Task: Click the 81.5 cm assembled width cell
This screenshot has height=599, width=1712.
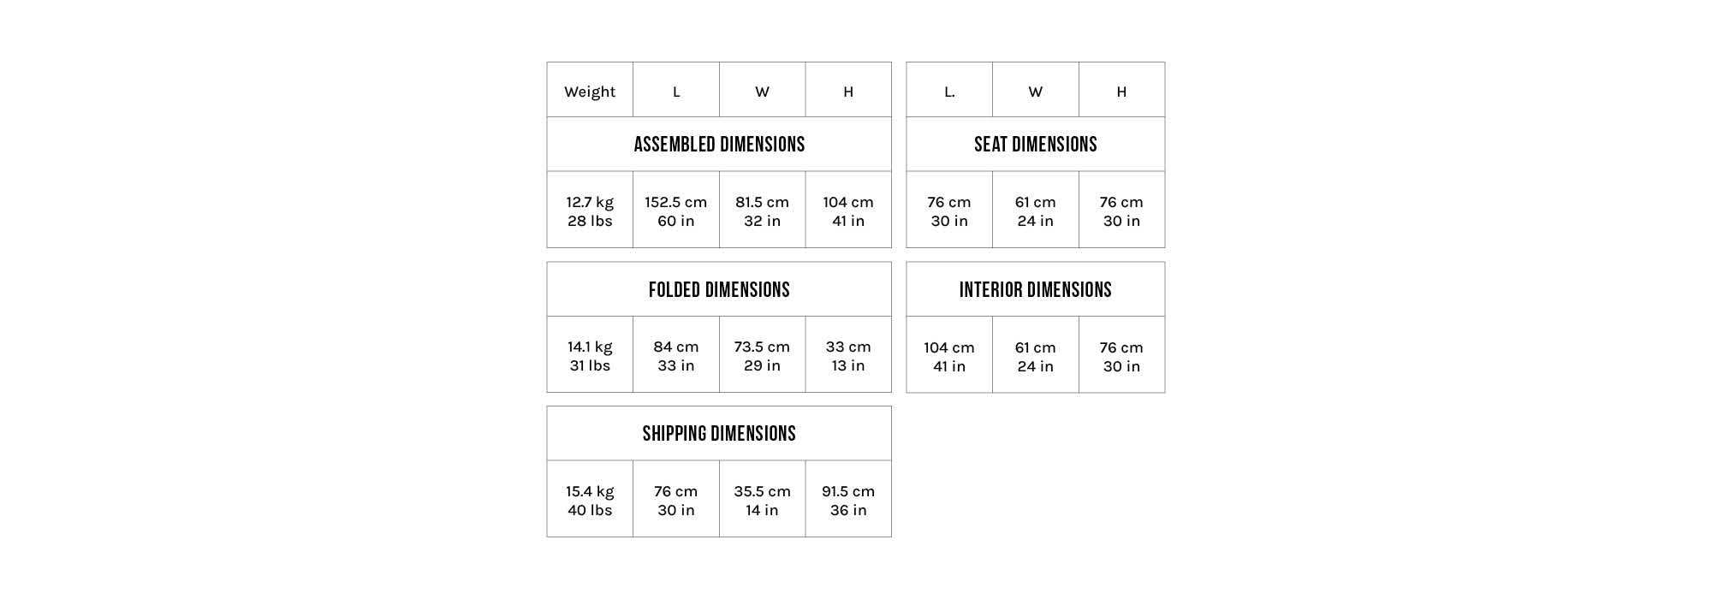Action: 762,211
